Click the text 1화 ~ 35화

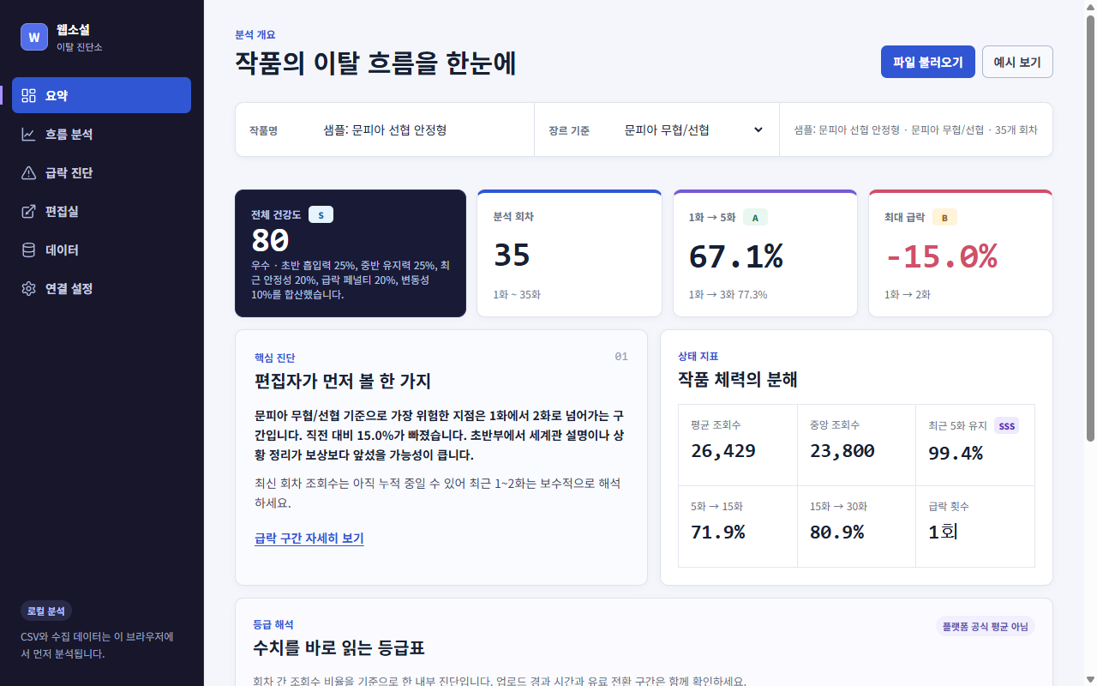(x=517, y=294)
